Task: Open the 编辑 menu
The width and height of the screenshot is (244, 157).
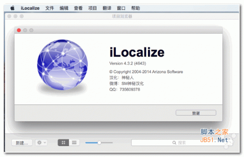Action: 64,8
